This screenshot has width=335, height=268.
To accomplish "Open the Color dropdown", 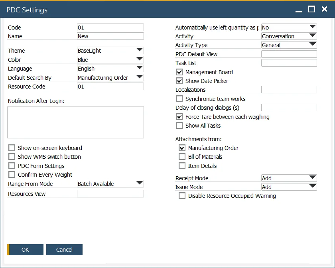I will tap(140, 59).
